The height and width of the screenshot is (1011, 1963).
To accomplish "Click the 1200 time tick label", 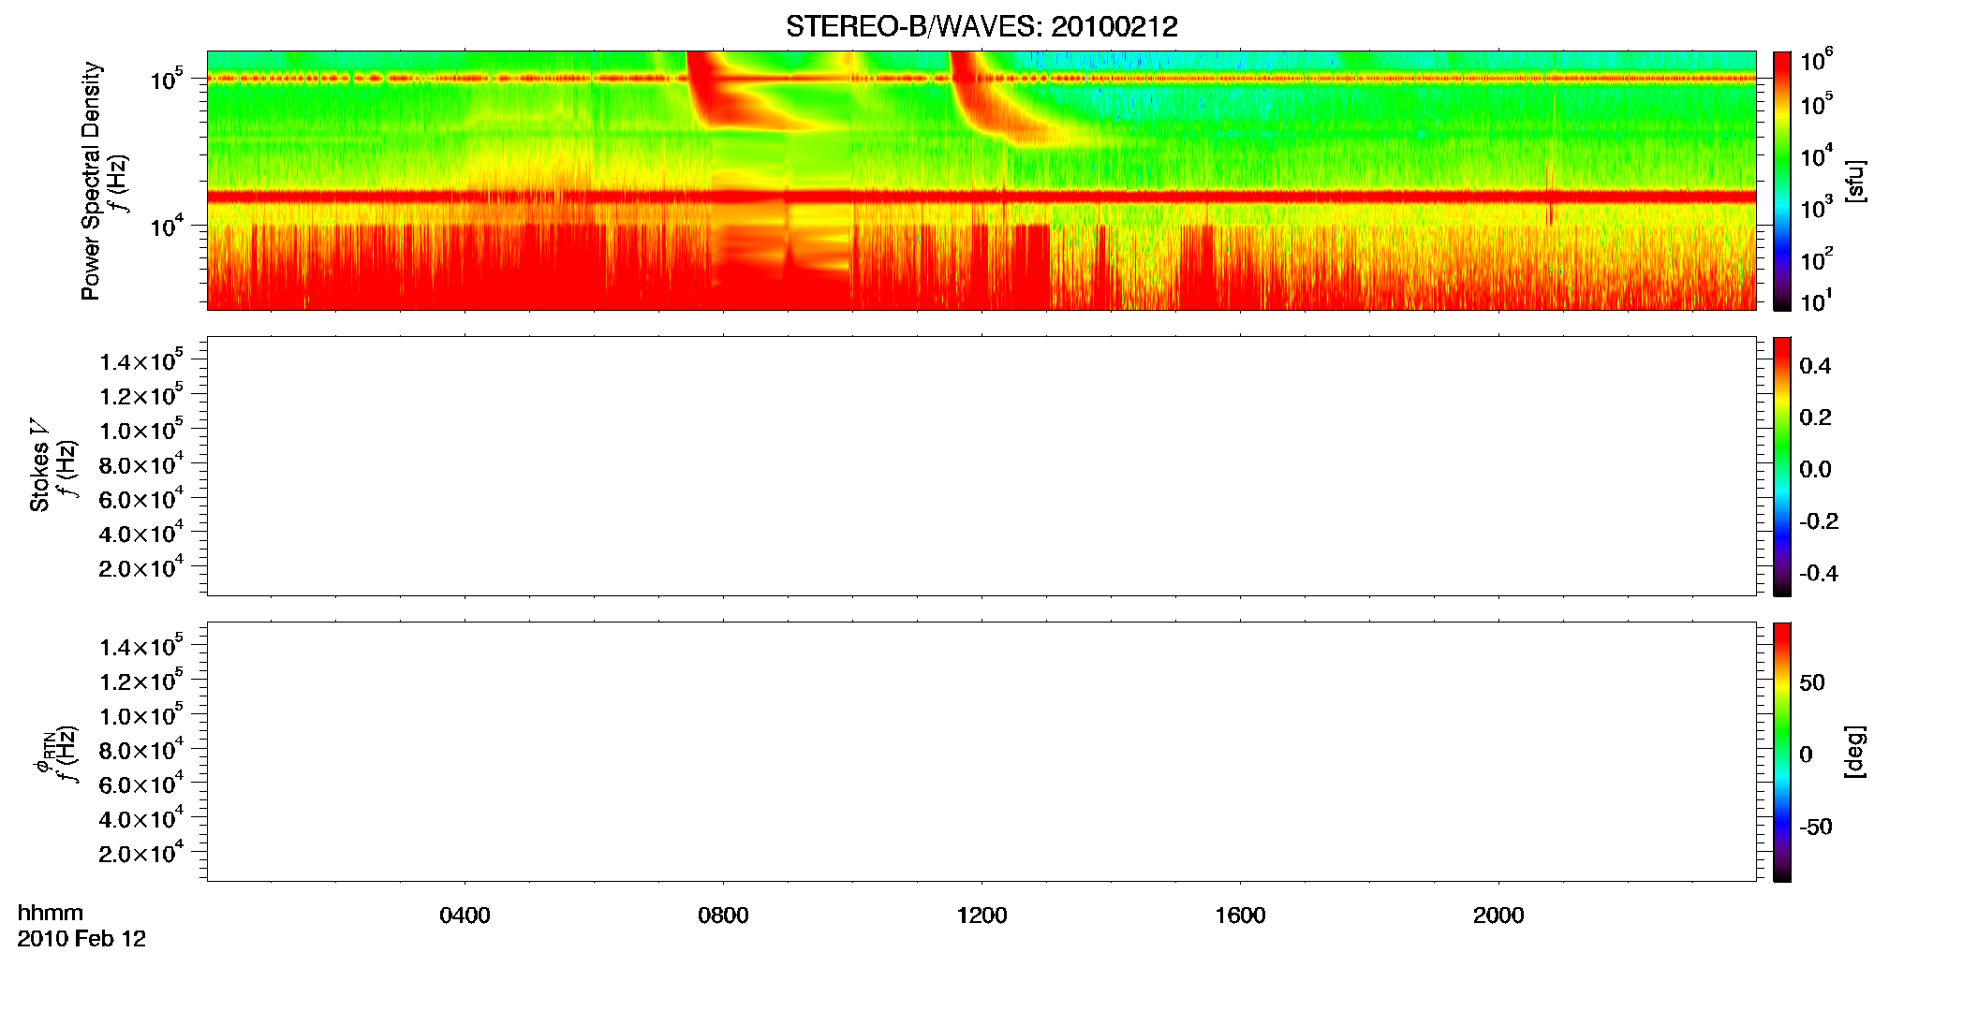I will coord(981,916).
